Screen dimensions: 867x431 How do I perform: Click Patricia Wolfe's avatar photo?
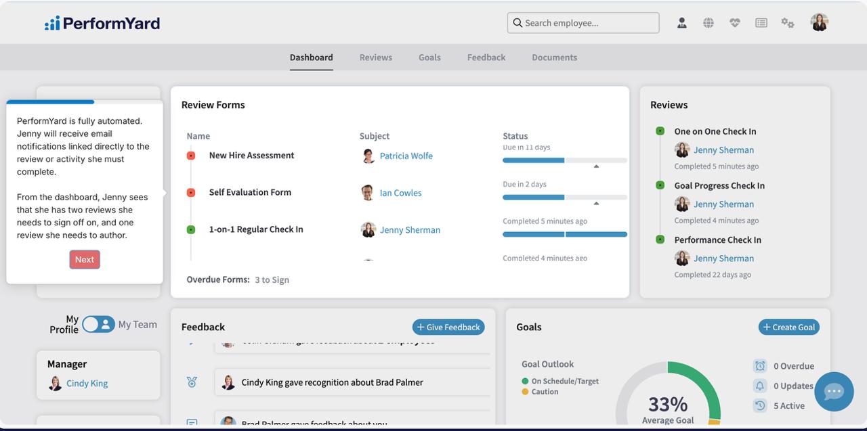click(368, 156)
